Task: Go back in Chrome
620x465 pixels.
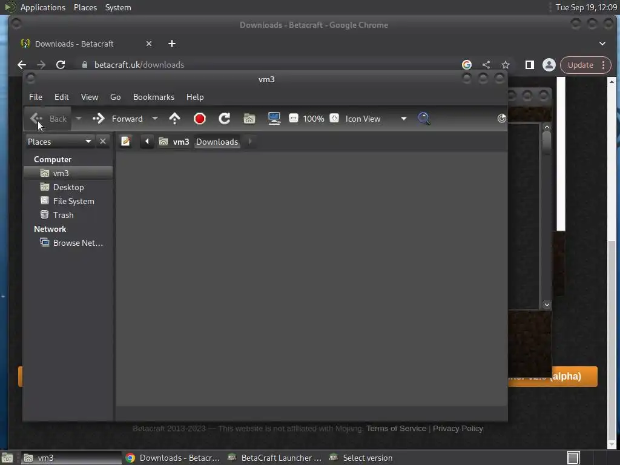Action: 22,65
